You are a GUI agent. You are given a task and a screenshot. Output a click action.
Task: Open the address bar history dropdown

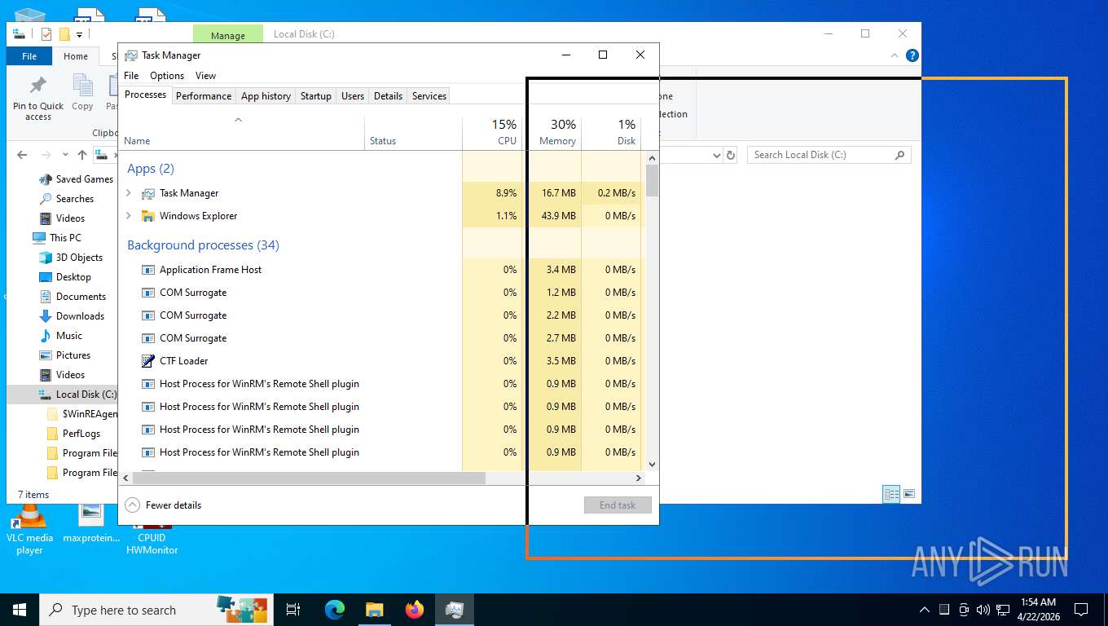tap(716, 155)
